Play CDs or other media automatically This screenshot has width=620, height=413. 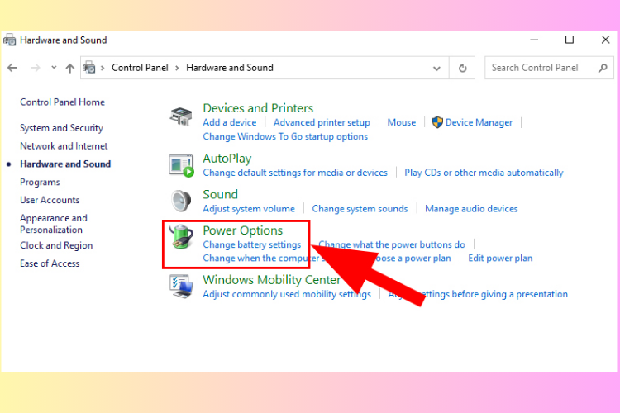(x=484, y=173)
